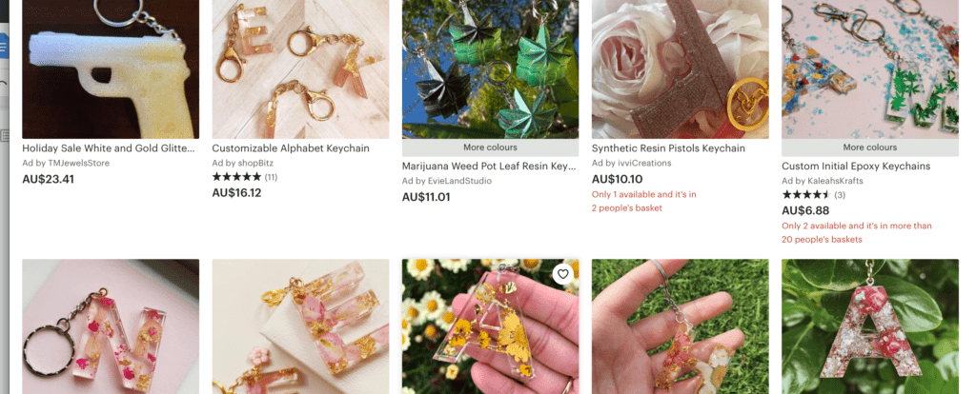The image size is (976, 394).
Task: View More colours for the Marijuana leaf keychain
Action: coord(490,148)
